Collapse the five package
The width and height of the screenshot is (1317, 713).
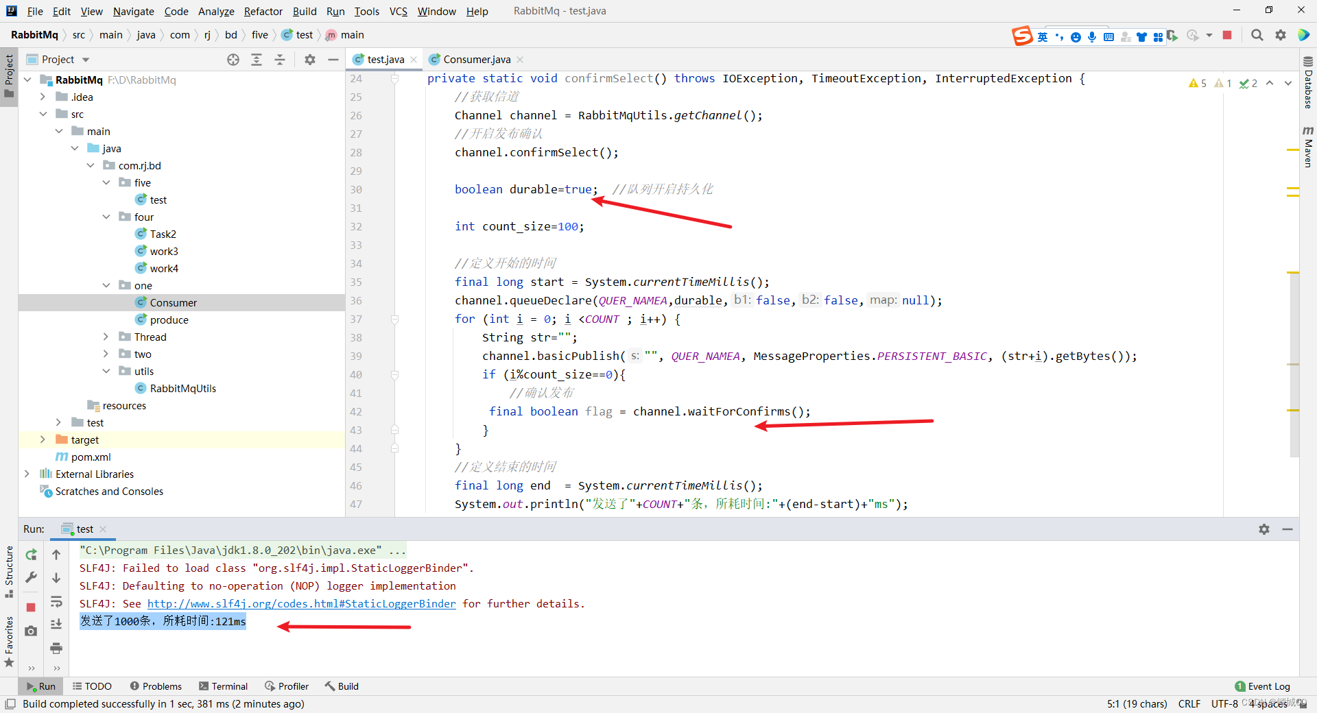point(106,182)
